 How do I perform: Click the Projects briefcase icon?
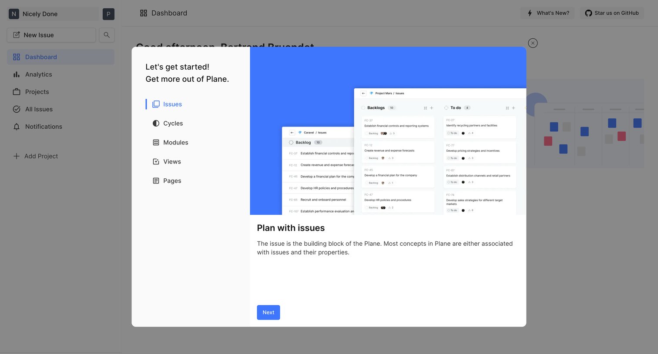click(x=17, y=92)
